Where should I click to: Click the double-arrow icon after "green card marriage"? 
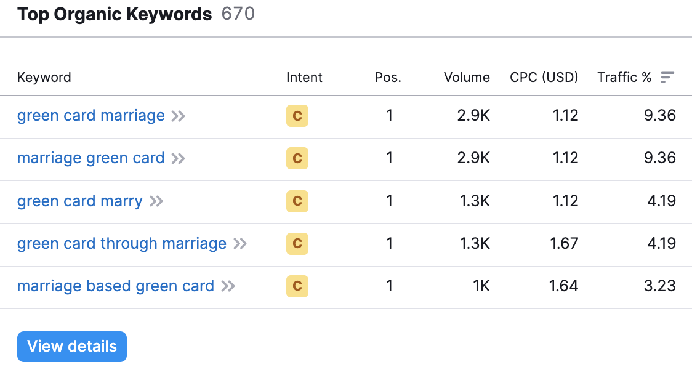pos(179,116)
